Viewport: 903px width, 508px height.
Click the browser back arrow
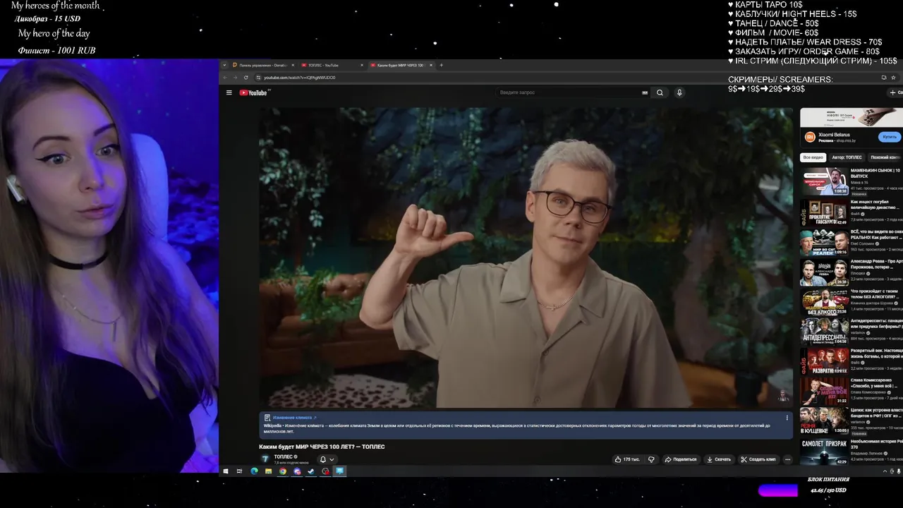pos(225,78)
